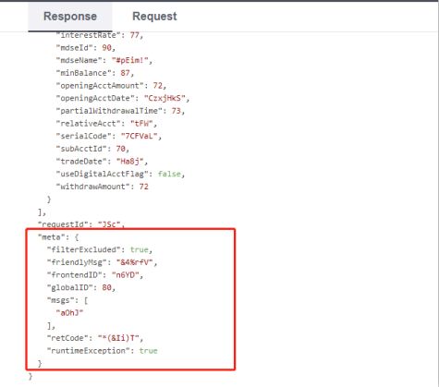Switch to the Response tab
Viewport: 439px width, 387px height.
click(70, 17)
